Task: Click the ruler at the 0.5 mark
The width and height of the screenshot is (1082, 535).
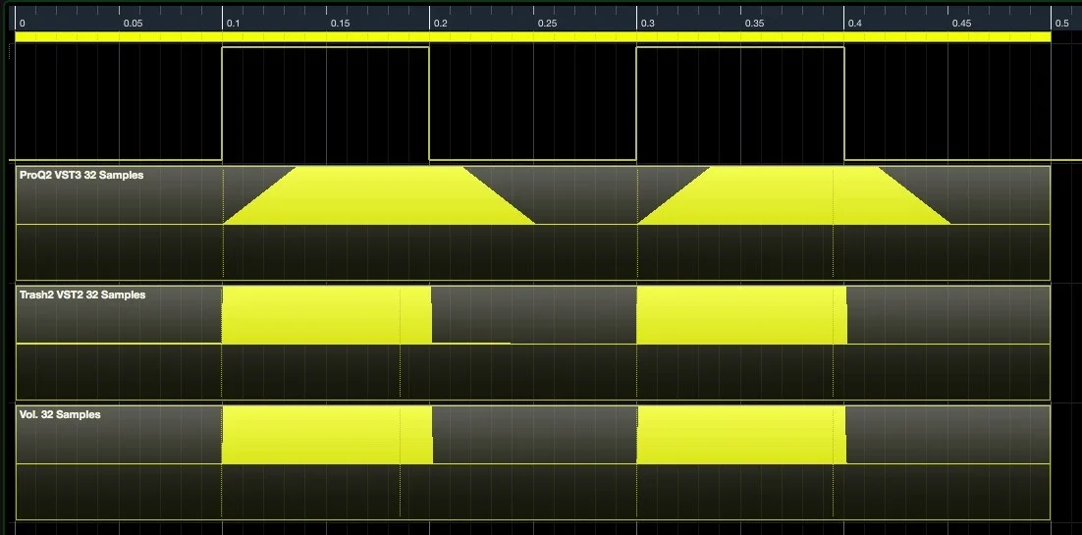Action: 1062,24
